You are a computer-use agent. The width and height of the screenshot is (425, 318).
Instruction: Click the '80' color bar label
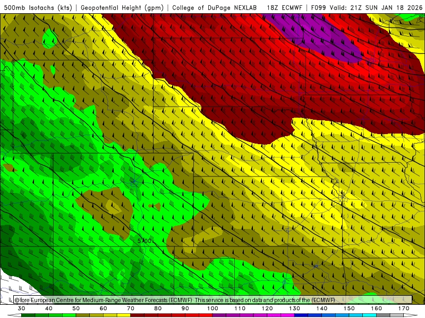158,308
